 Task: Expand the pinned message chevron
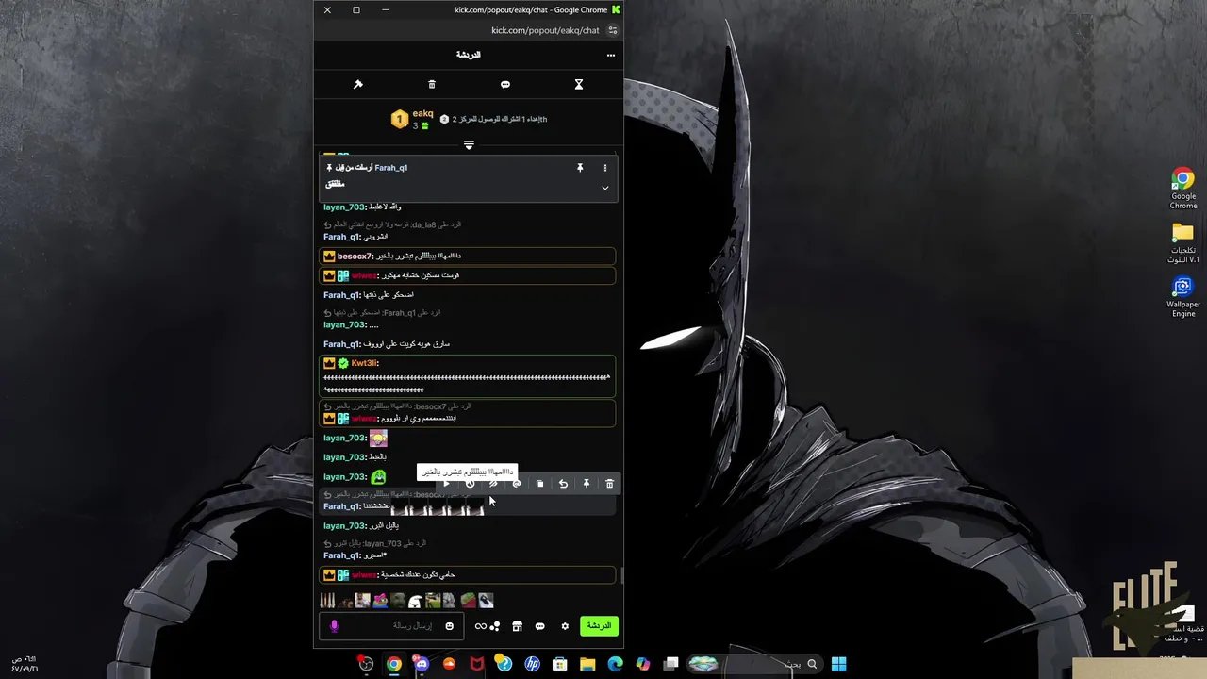605,188
